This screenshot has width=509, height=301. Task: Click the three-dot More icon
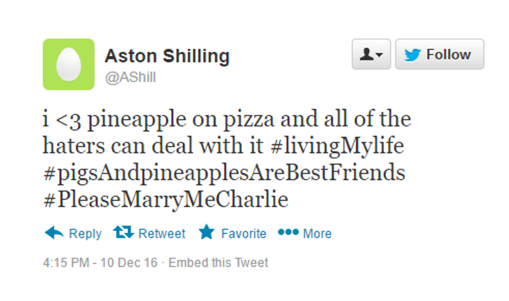point(288,232)
